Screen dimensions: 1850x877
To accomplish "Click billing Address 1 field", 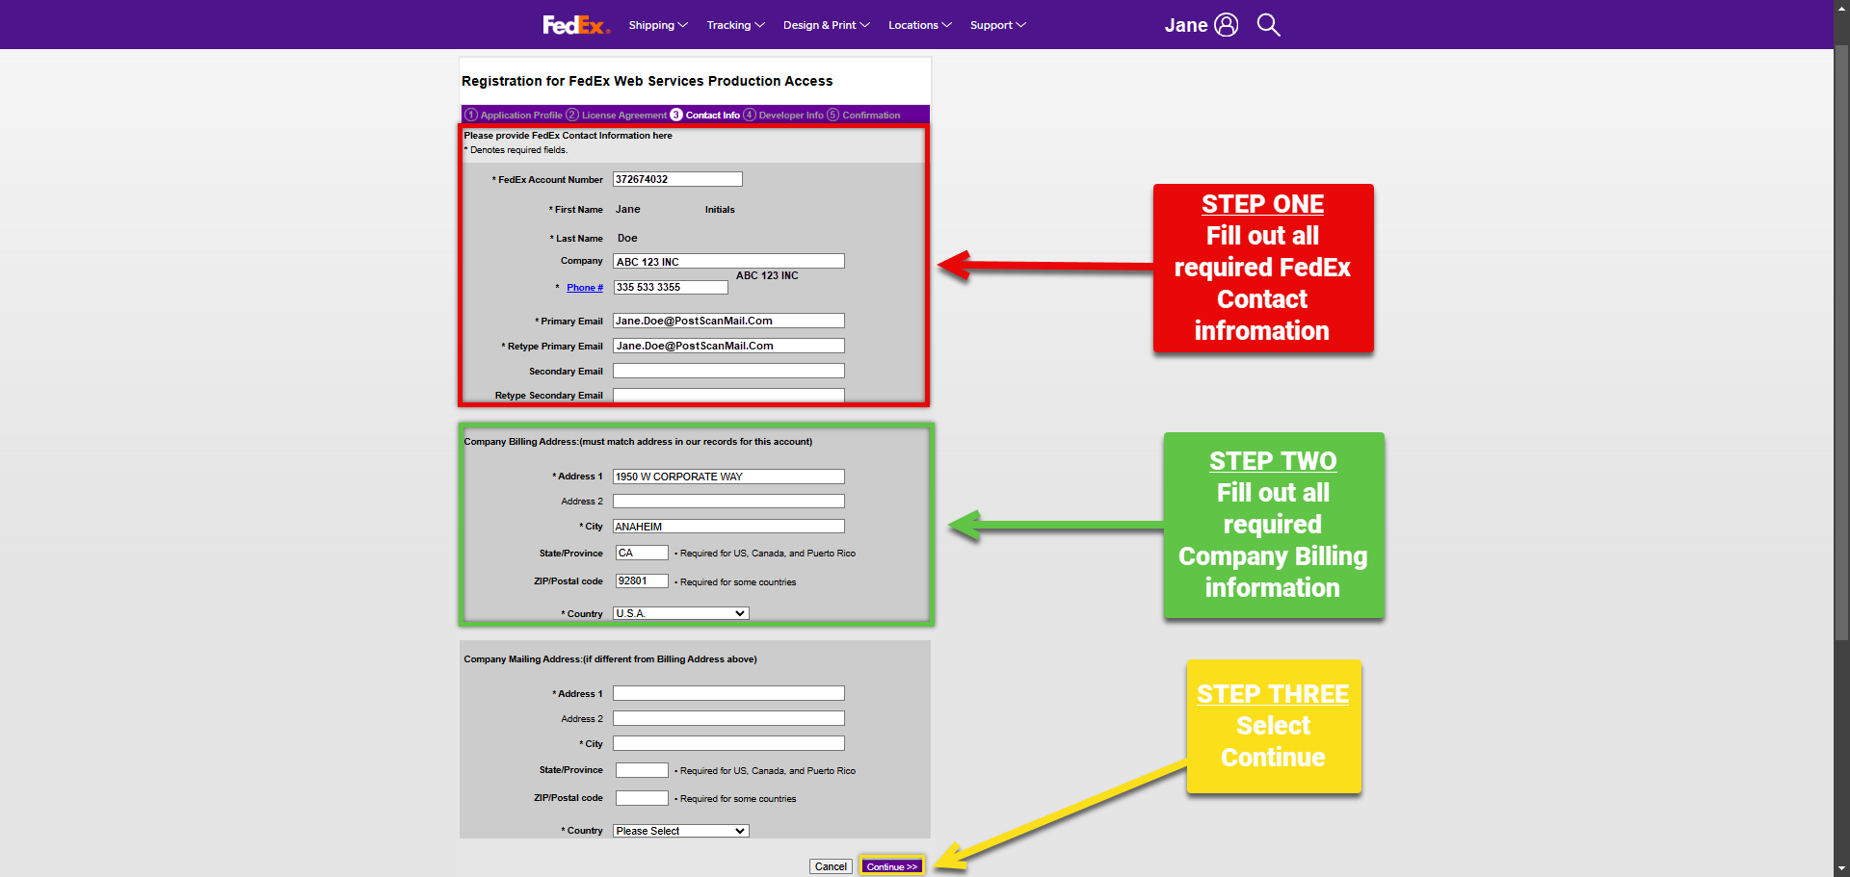I will 728,477.
